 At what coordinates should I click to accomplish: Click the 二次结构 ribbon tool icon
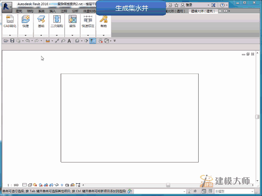57,19
